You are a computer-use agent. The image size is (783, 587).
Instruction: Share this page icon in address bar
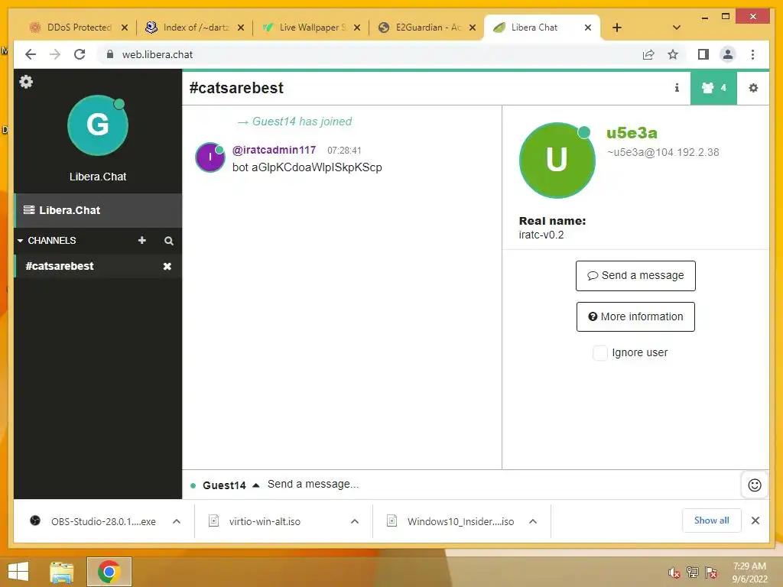pyautogui.click(x=648, y=54)
